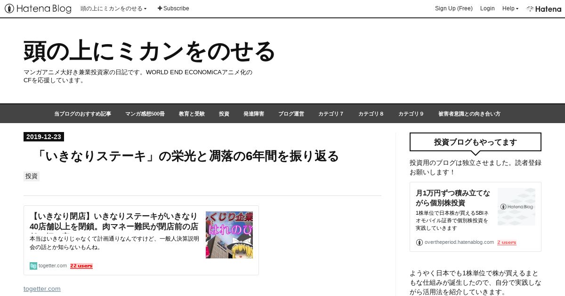Screen dimensions: 565x296
Task: Click the 22 users bookmark count
Action: pyautogui.click(x=81, y=266)
